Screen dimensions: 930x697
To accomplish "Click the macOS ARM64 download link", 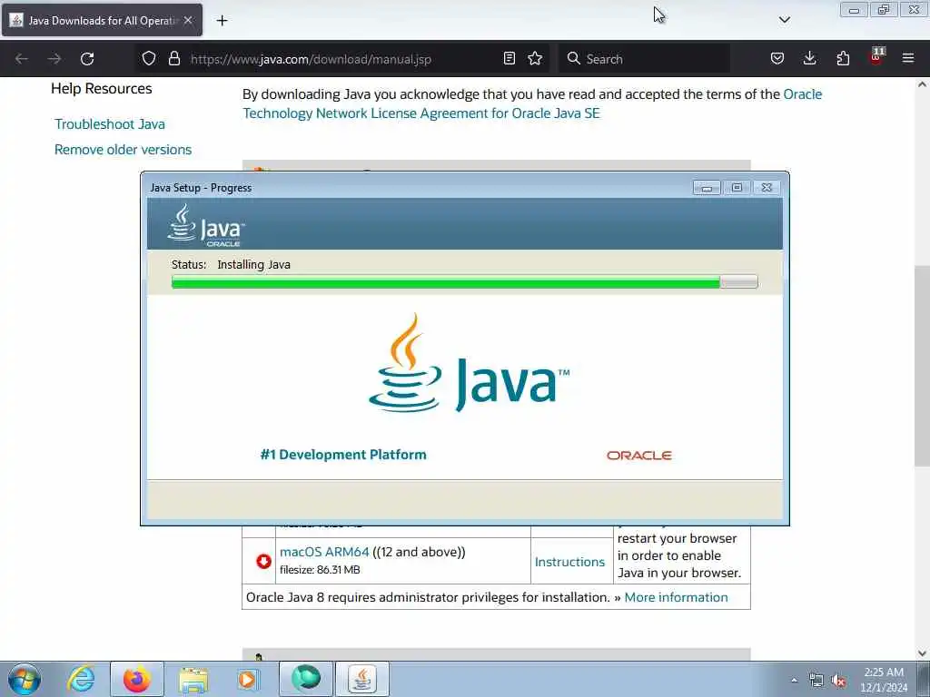I will point(324,552).
